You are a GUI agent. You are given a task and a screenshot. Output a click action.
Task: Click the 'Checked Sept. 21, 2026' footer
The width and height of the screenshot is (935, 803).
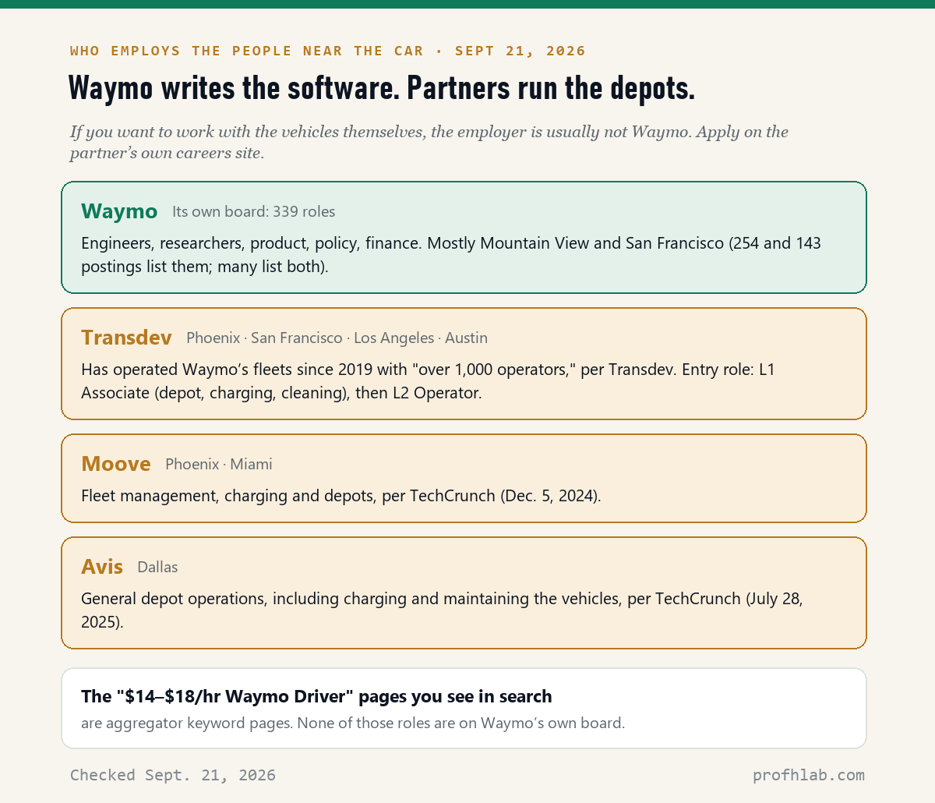(x=173, y=775)
